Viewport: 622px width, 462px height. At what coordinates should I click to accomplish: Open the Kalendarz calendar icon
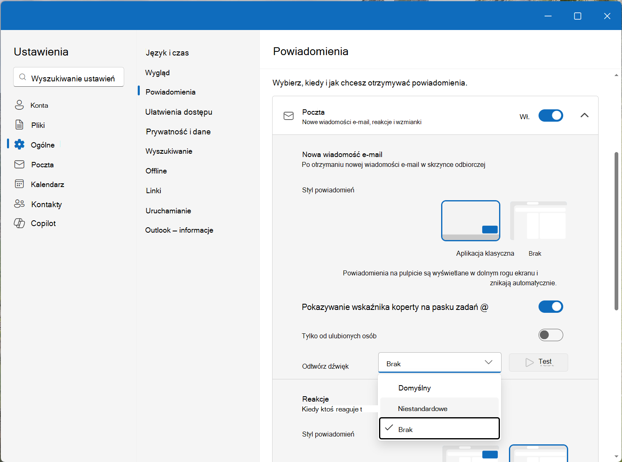(19, 184)
